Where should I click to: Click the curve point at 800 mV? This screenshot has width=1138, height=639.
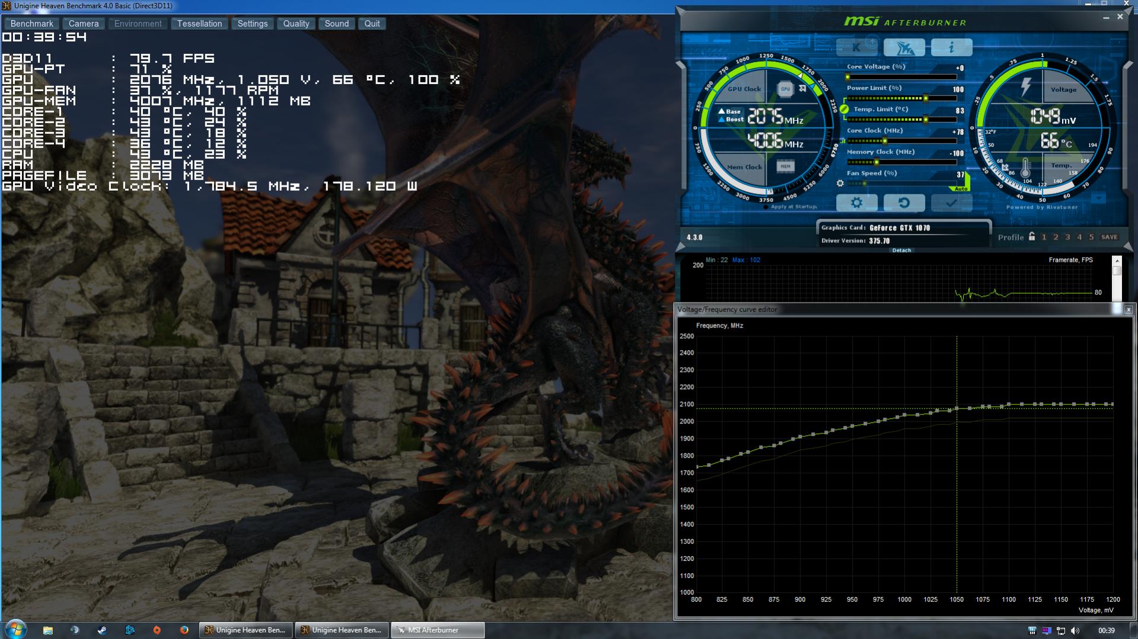pyautogui.click(x=697, y=467)
